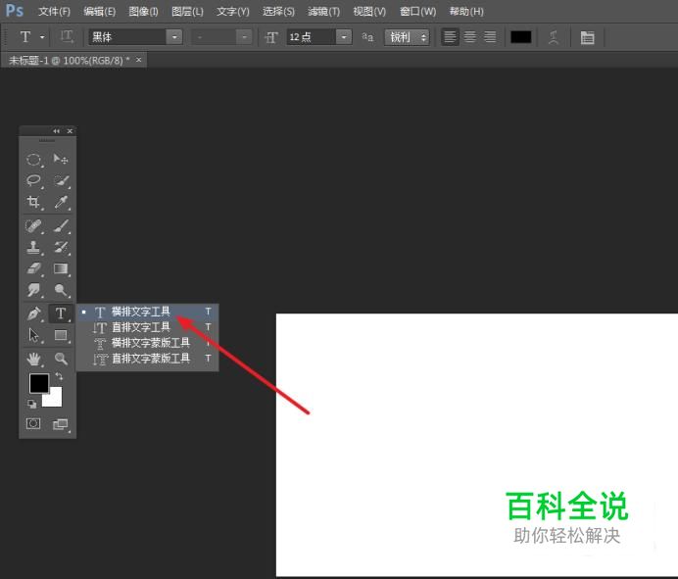The image size is (678, 579).
Task: Open the 文件(F) menu
Action: 54,11
